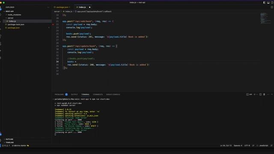Click the server breadcrumb segment
The image size is (274, 154).
[57, 12]
